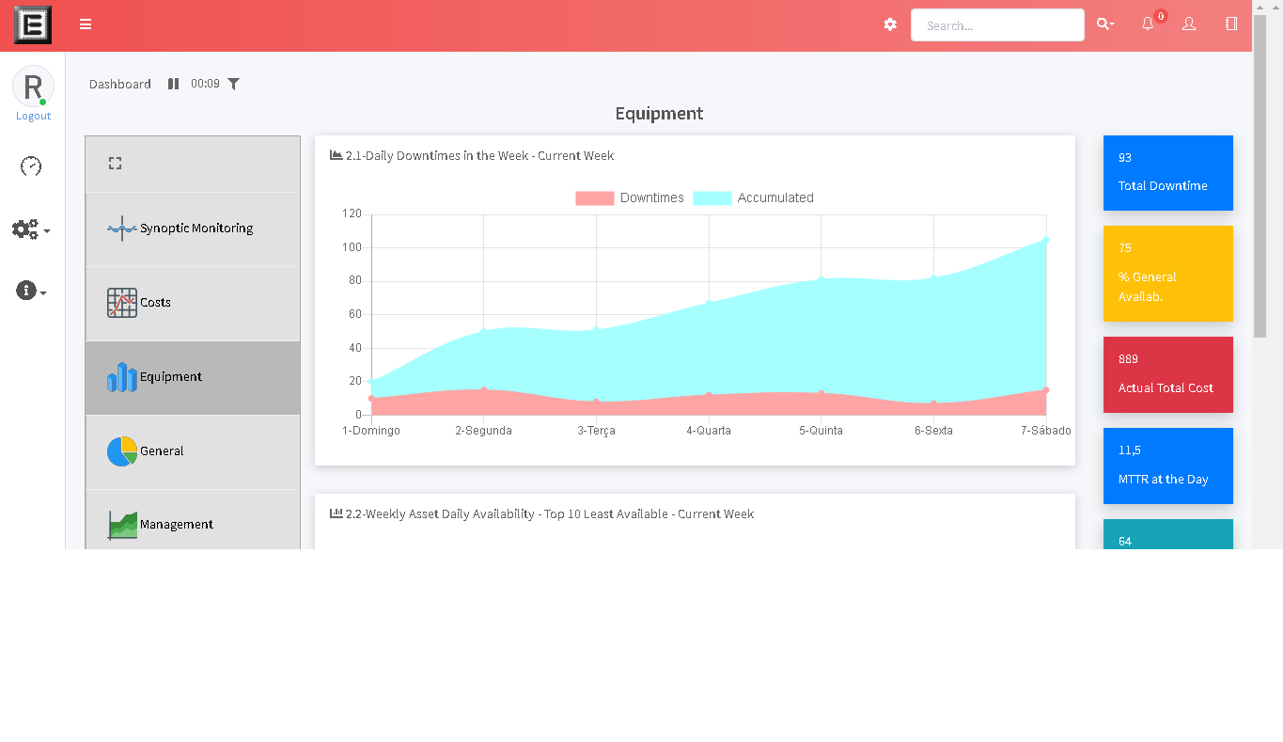The height and width of the screenshot is (742, 1283).
Task: Open the right sidebar panel icon
Action: [1230, 24]
